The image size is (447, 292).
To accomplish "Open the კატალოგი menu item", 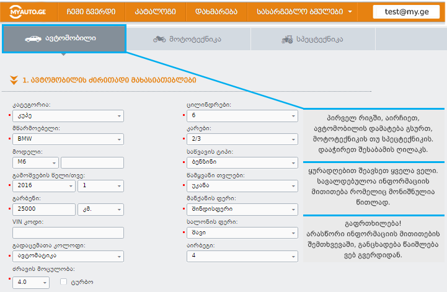I will 156,12.
